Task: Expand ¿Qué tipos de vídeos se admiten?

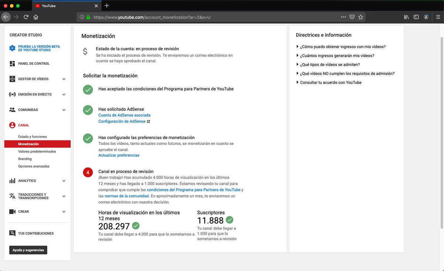Action: pos(328,64)
